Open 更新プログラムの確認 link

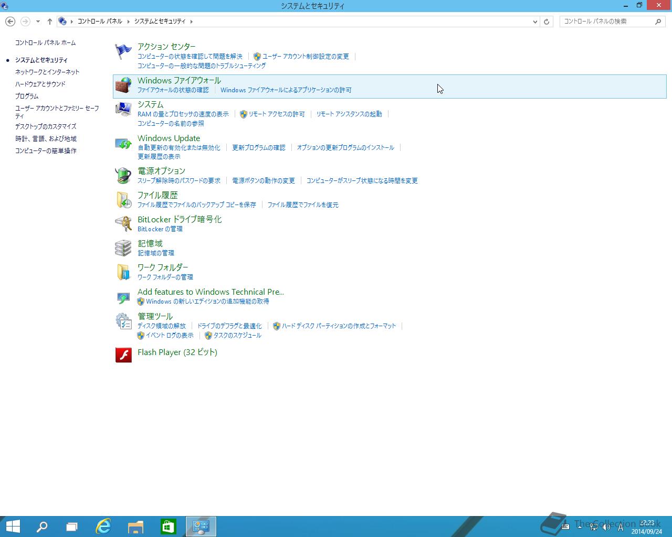(x=259, y=147)
